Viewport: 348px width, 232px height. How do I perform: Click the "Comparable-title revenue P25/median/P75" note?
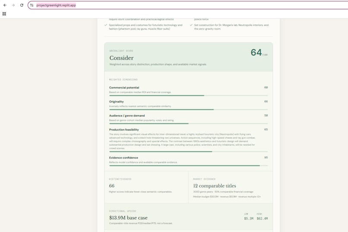tap(141, 223)
